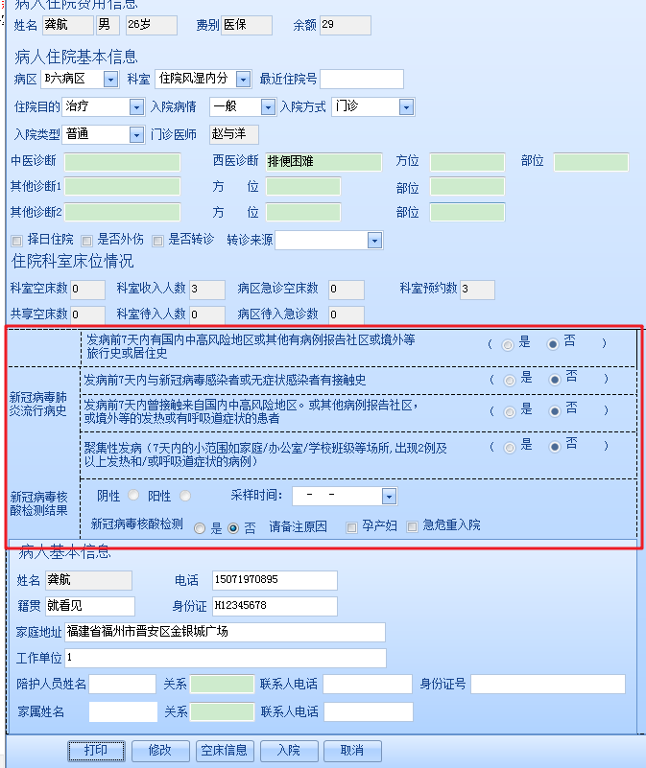Click the 其他诊断2 field
Image resolution: width=646 pixels, height=768 pixels.
[122, 213]
